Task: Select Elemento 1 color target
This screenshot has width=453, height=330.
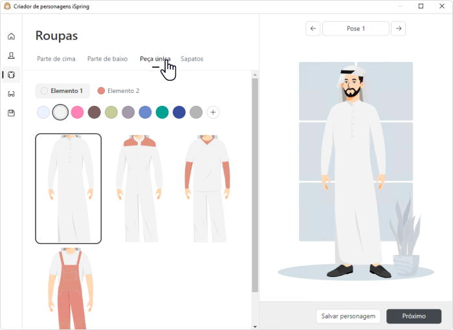Action: click(x=62, y=91)
